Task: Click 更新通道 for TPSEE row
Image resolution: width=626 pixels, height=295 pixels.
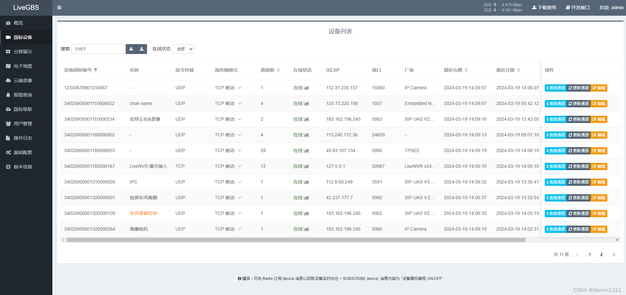Action: pyautogui.click(x=579, y=150)
